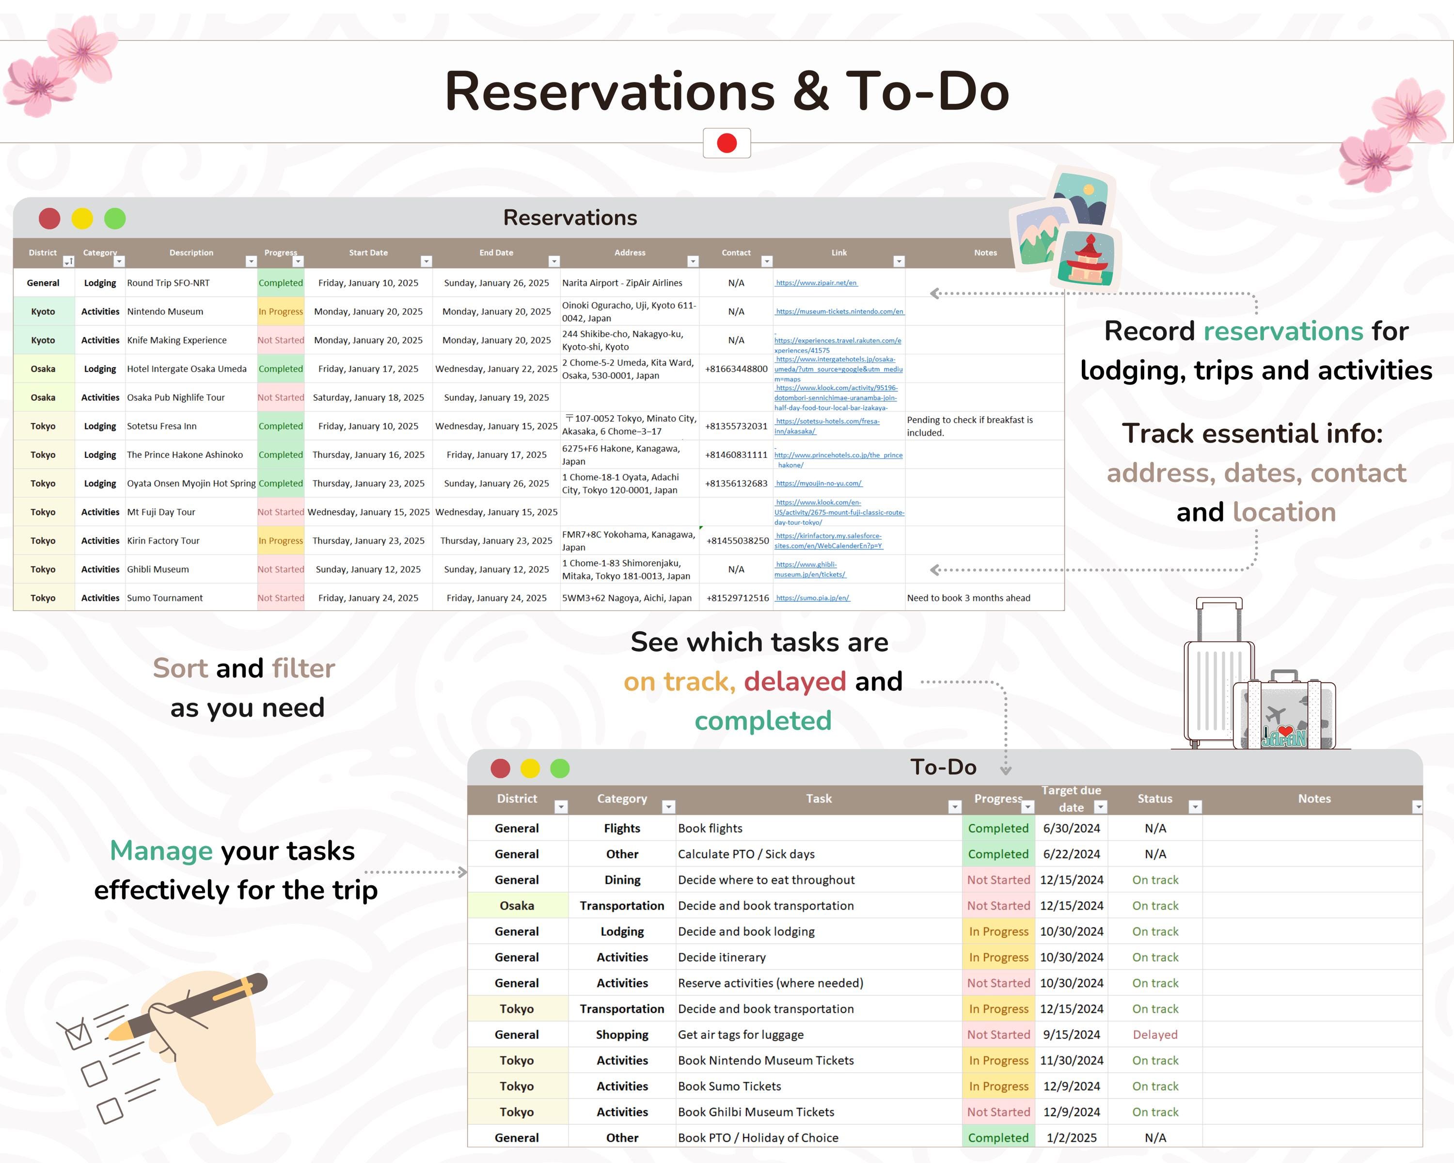Open the Status filter in the To-Do table
The height and width of the screenshot is (1163, 1454).
click(1196, 806)
